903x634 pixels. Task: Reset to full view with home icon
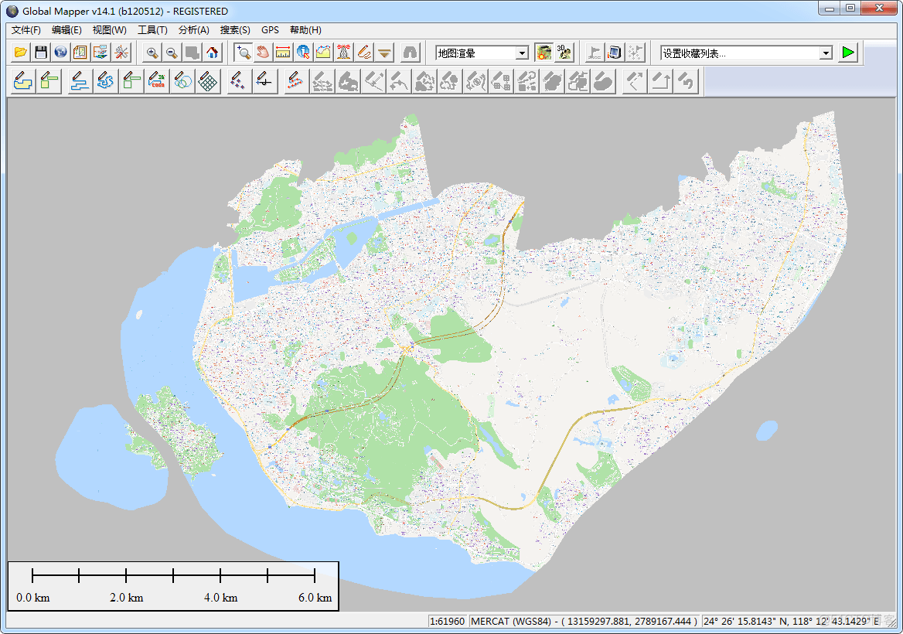click(212, 53)
